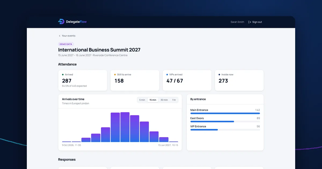This screenshot has height=169, width=322.
Task: Click the VIP Entrance count 56
Action: click(x=258, y=126)
